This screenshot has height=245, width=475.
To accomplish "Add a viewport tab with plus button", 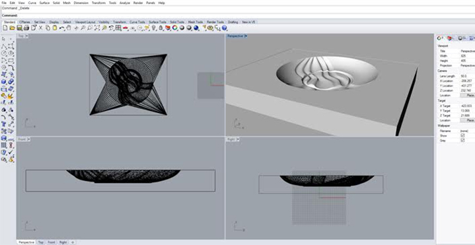I will pos(73,242).
